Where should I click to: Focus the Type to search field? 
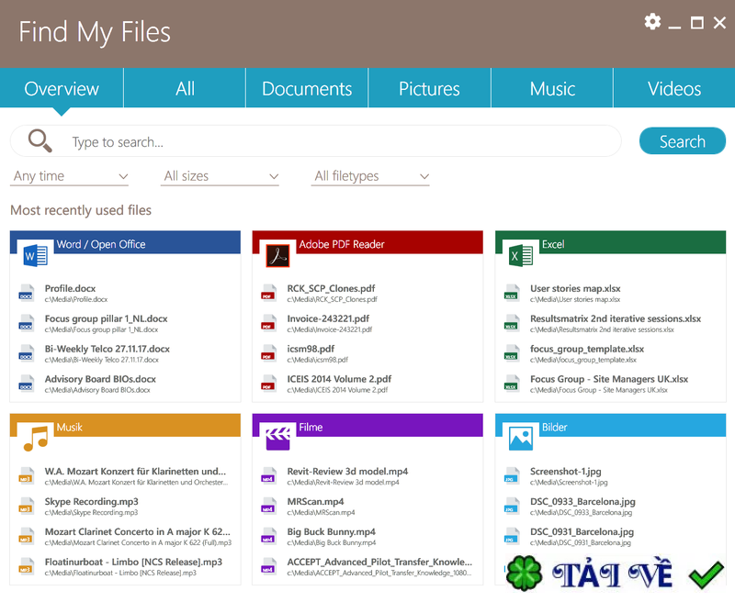[340, 142]
